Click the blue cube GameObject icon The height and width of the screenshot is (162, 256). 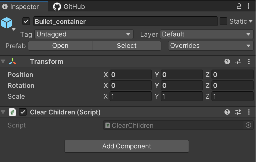7,23
